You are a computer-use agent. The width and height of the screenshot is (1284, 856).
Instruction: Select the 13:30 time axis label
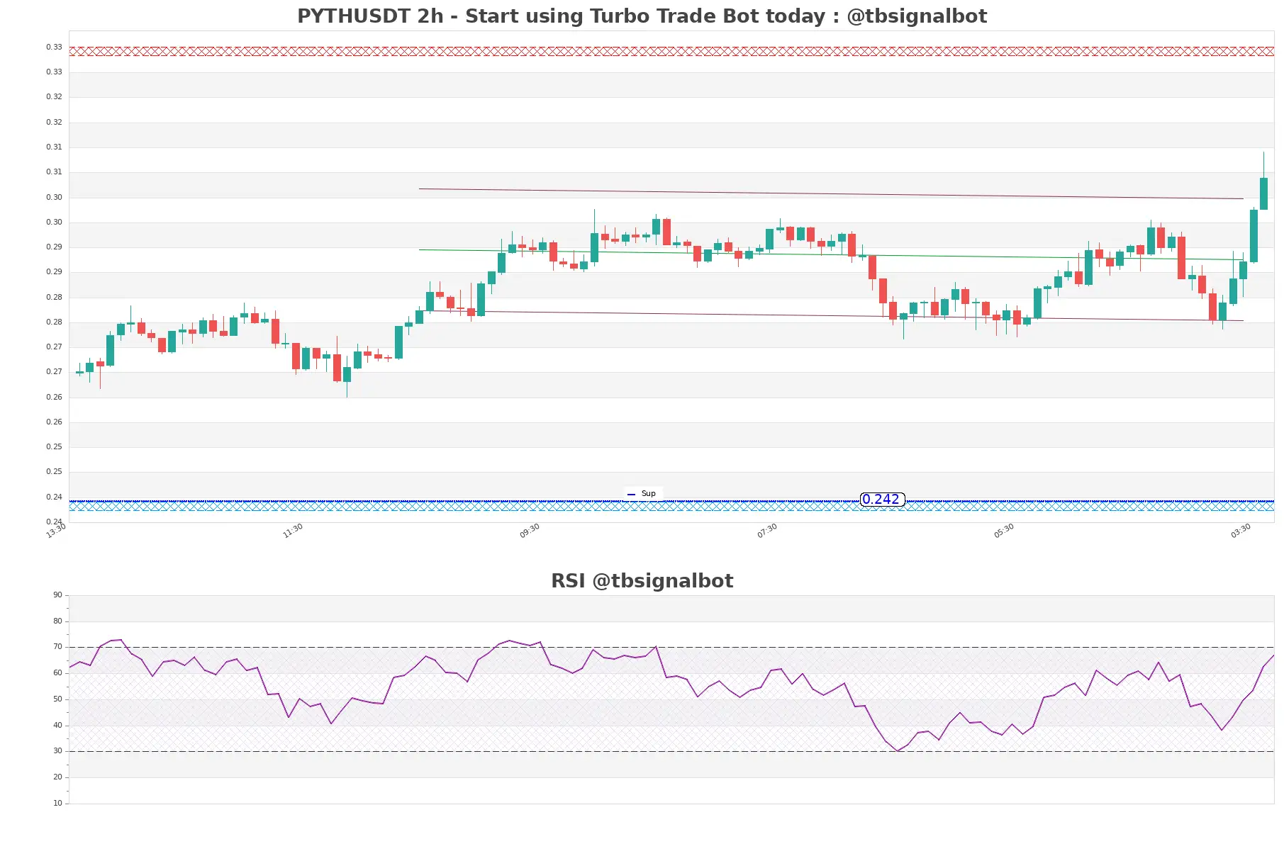pyautogui.click(x=56, y=531)
